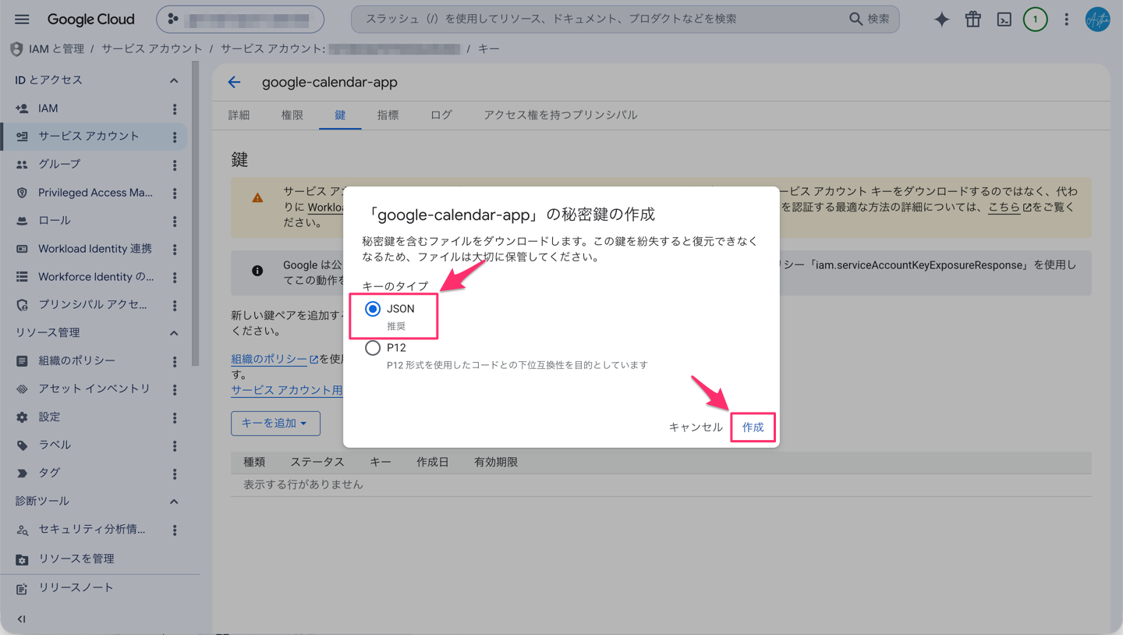Open options dots for IAM row
This screenshot has width=1123, height=635.
(175, 109)
